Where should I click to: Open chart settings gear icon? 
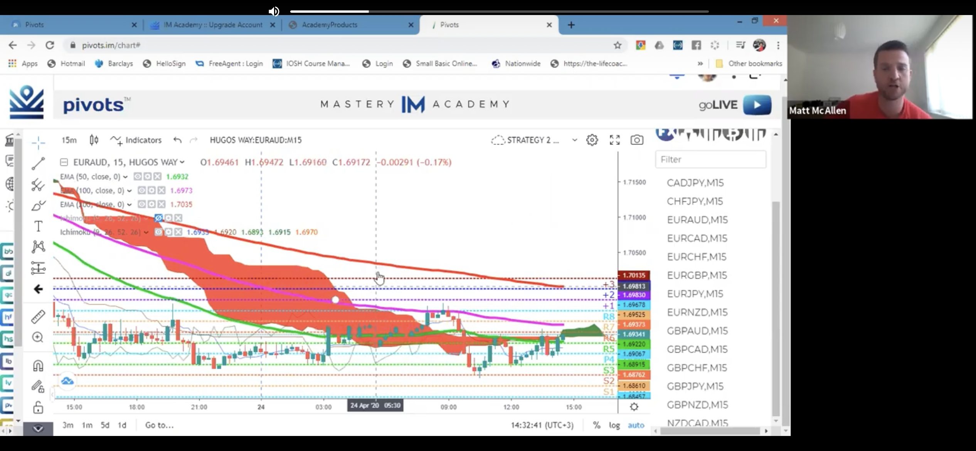click(592, 140)
